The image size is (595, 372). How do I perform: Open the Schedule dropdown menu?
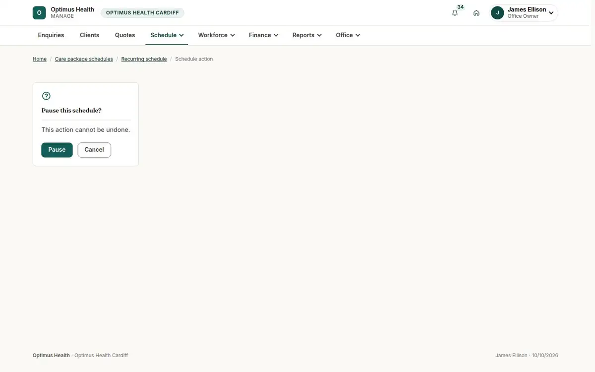click(167, 35)
